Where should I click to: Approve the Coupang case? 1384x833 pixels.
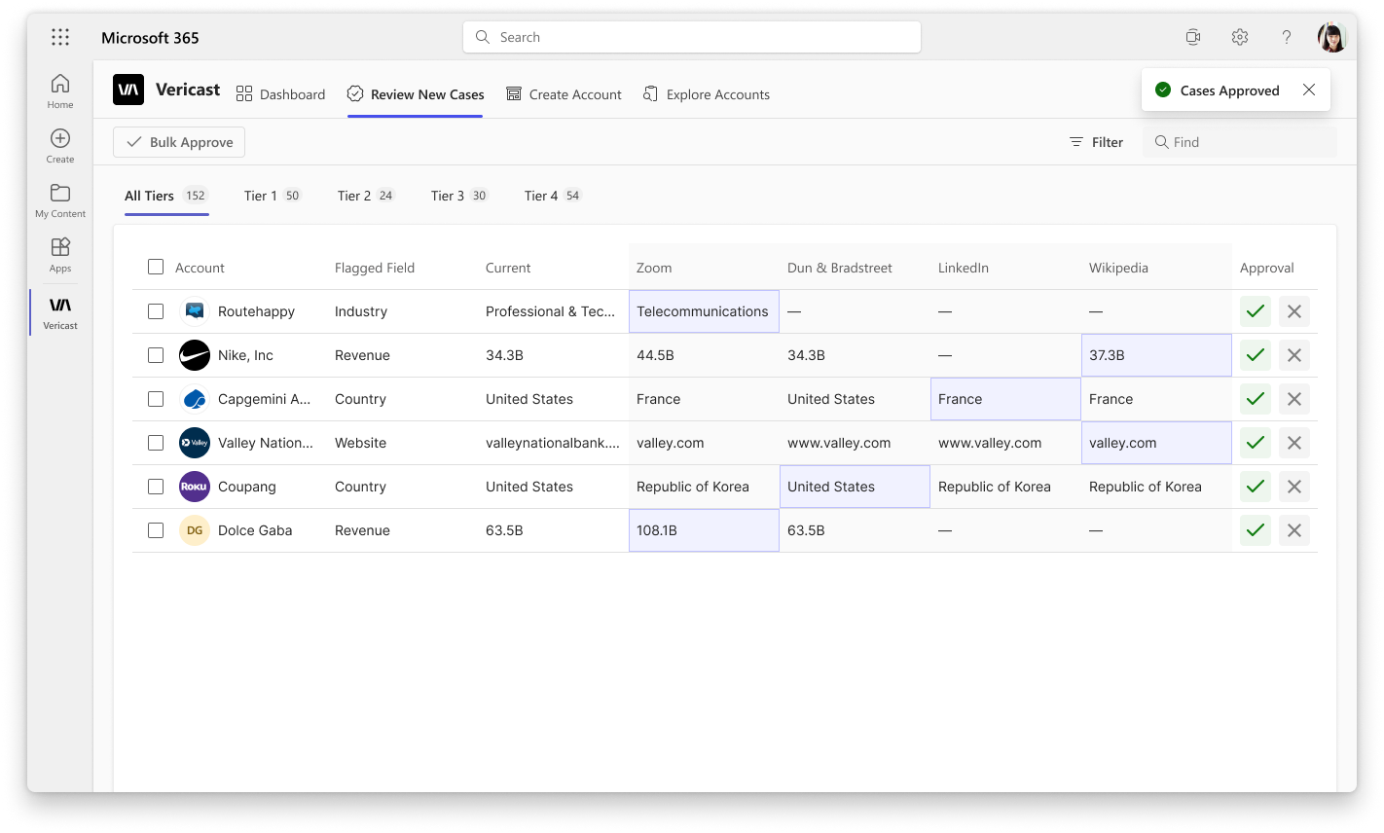click(x=1256, y=487)
